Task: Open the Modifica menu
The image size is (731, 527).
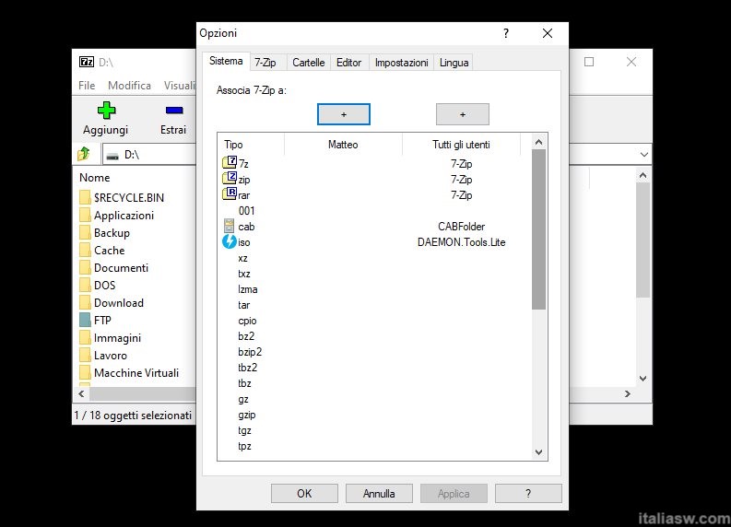Action: [x=129, y=86]
